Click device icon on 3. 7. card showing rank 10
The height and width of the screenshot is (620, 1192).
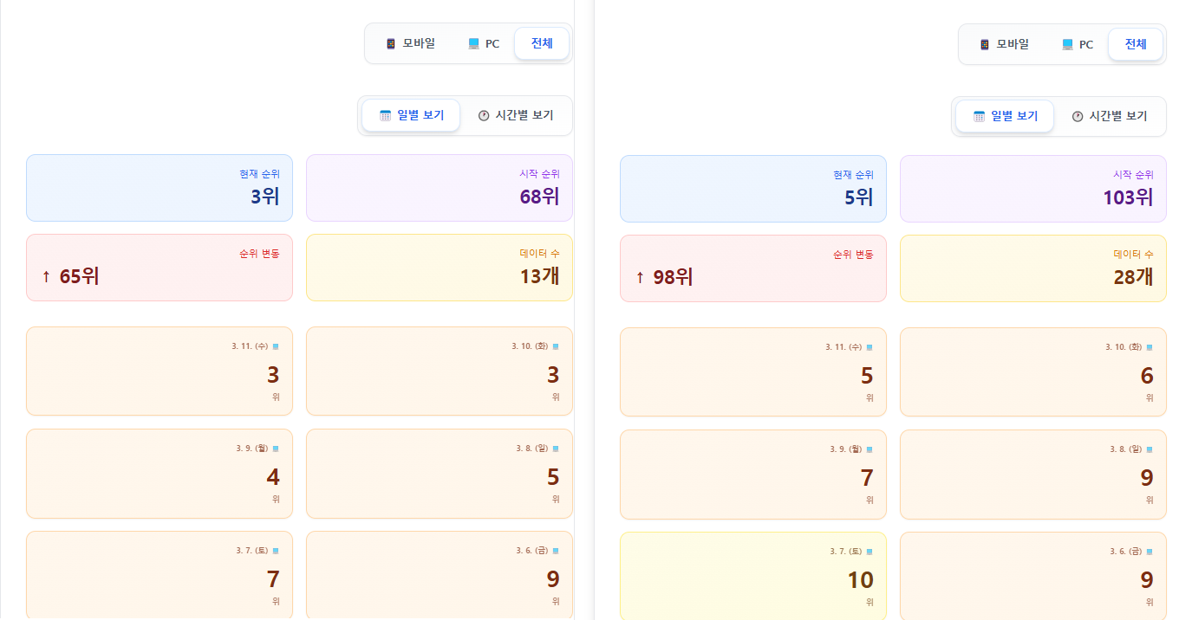coord(870,552)
